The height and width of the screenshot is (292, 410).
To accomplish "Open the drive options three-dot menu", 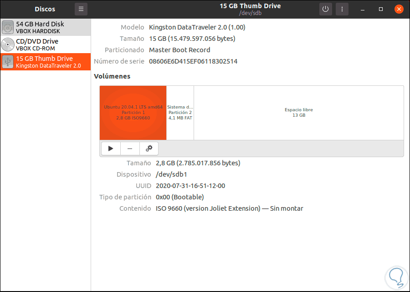I will pos(342,9).
